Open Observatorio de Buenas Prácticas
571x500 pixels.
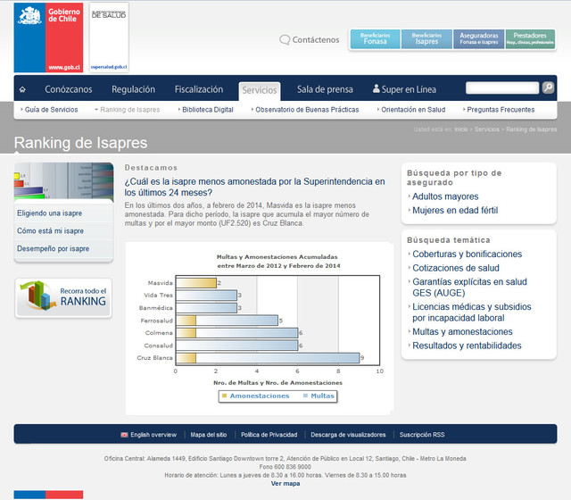[307, 110]
